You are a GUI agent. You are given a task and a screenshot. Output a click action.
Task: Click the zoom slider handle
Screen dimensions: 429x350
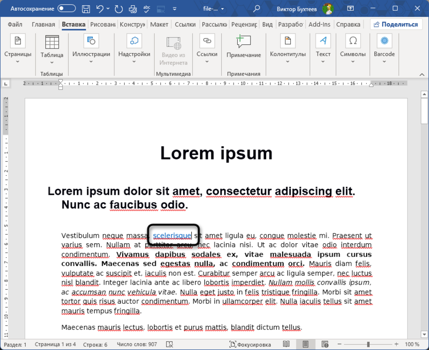coord(368,344)
